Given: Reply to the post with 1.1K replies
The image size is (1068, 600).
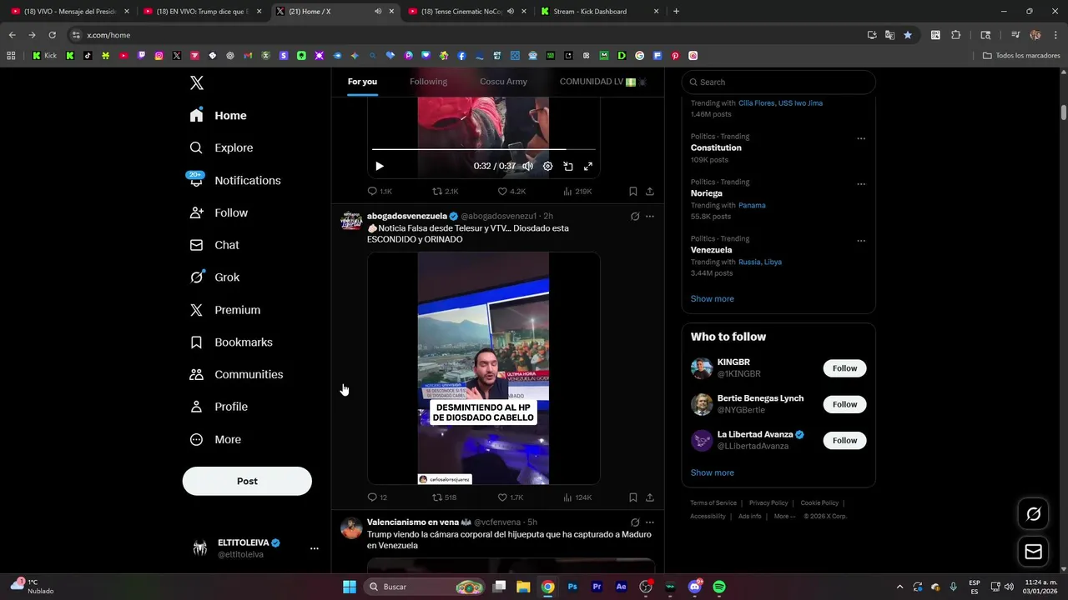Looking at the screenshot, I should click(x=380, y=191).
